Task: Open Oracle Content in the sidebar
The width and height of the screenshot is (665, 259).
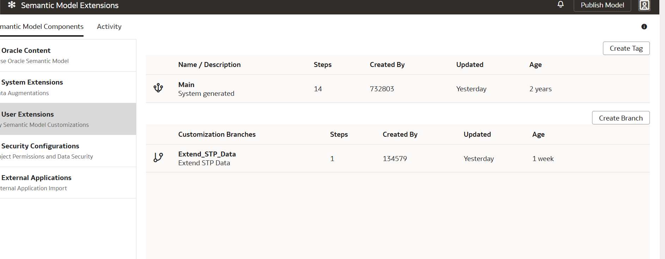Action: (x=68, y=55)
